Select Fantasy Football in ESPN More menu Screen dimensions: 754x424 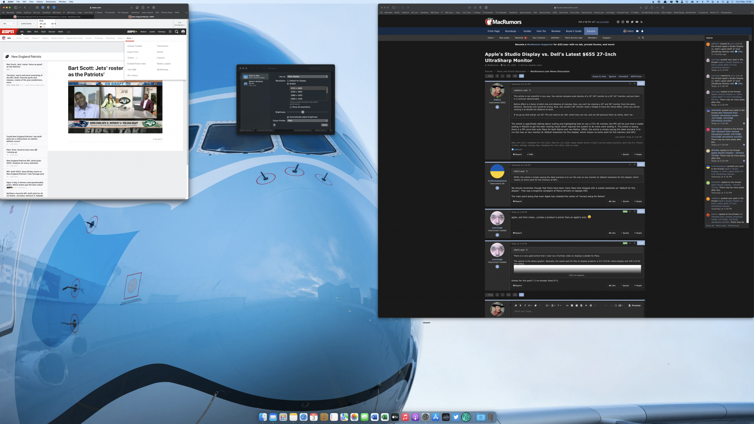point(135,46)
